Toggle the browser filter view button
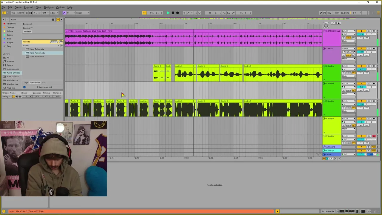 58,20
